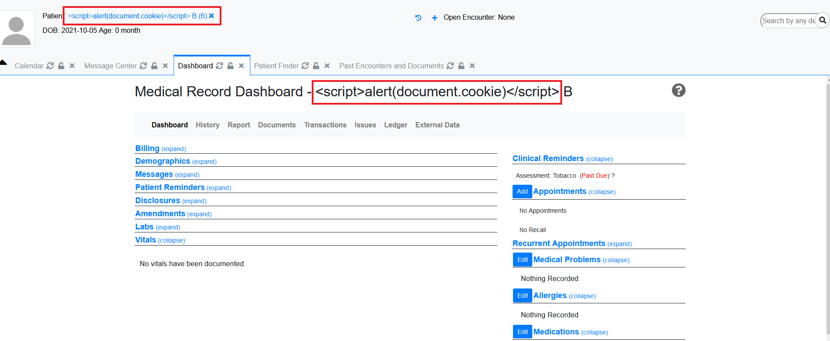Viewport: 830px width, 341px height.
Task: Expand the Labs section
Action: (168, 228)
